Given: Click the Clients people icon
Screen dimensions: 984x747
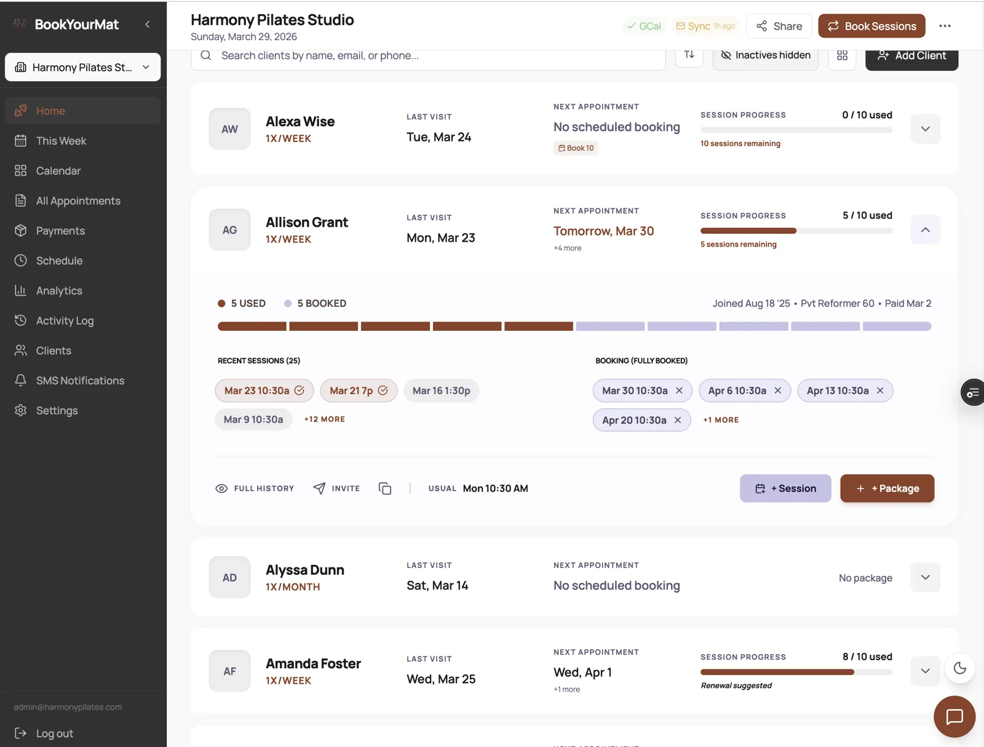Looking at the screenshot, I should pos(20,350).
